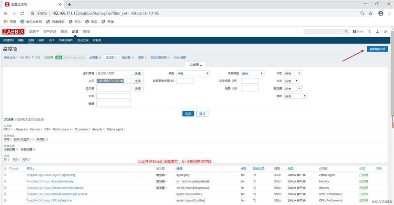394x205 pixels.
Task: Sort the table by 名称 column
Action: (30, 169)
